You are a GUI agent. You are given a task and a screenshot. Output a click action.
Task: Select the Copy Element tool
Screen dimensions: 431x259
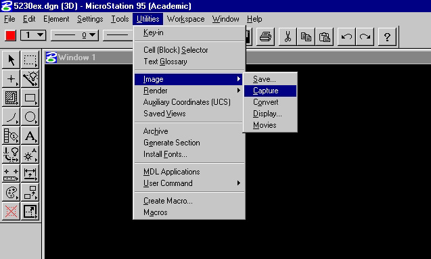point(30,192)
